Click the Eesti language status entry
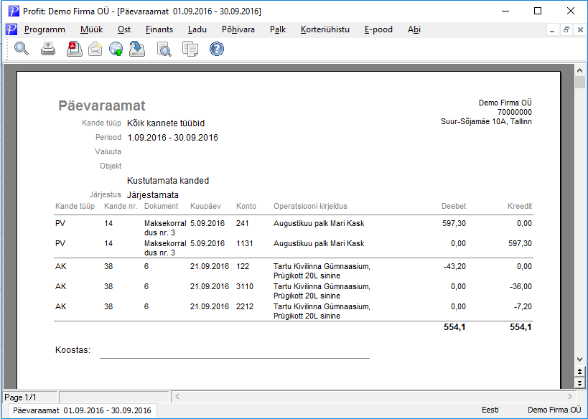Screen dimensions: 588x419 (x=490, y=410)
